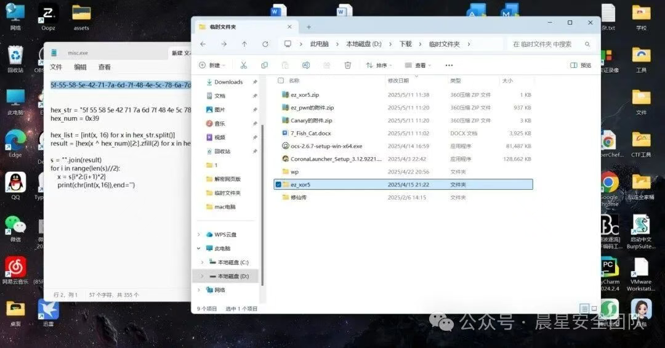Click 下载 in the address breadcrumb

(405, 44)
